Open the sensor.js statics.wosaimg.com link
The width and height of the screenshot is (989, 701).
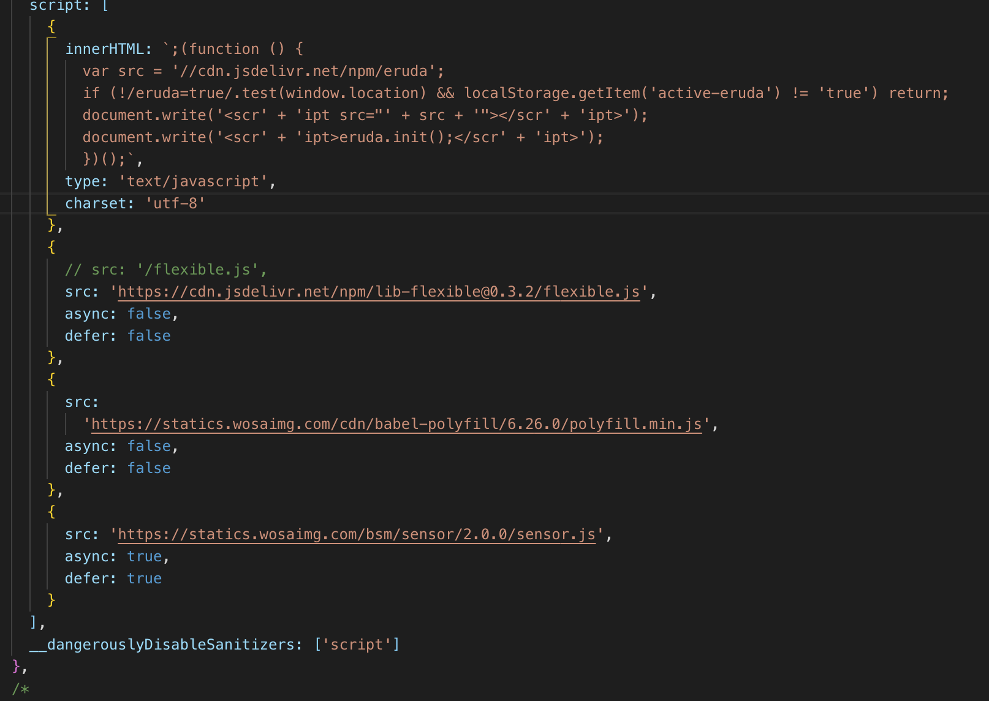click(356, 534)
